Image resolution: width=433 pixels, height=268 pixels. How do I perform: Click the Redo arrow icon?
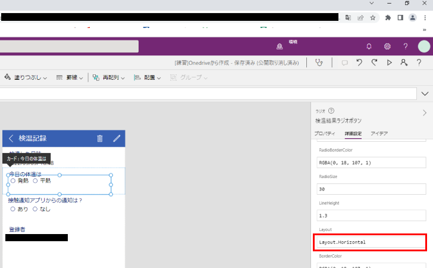point(374,63)
